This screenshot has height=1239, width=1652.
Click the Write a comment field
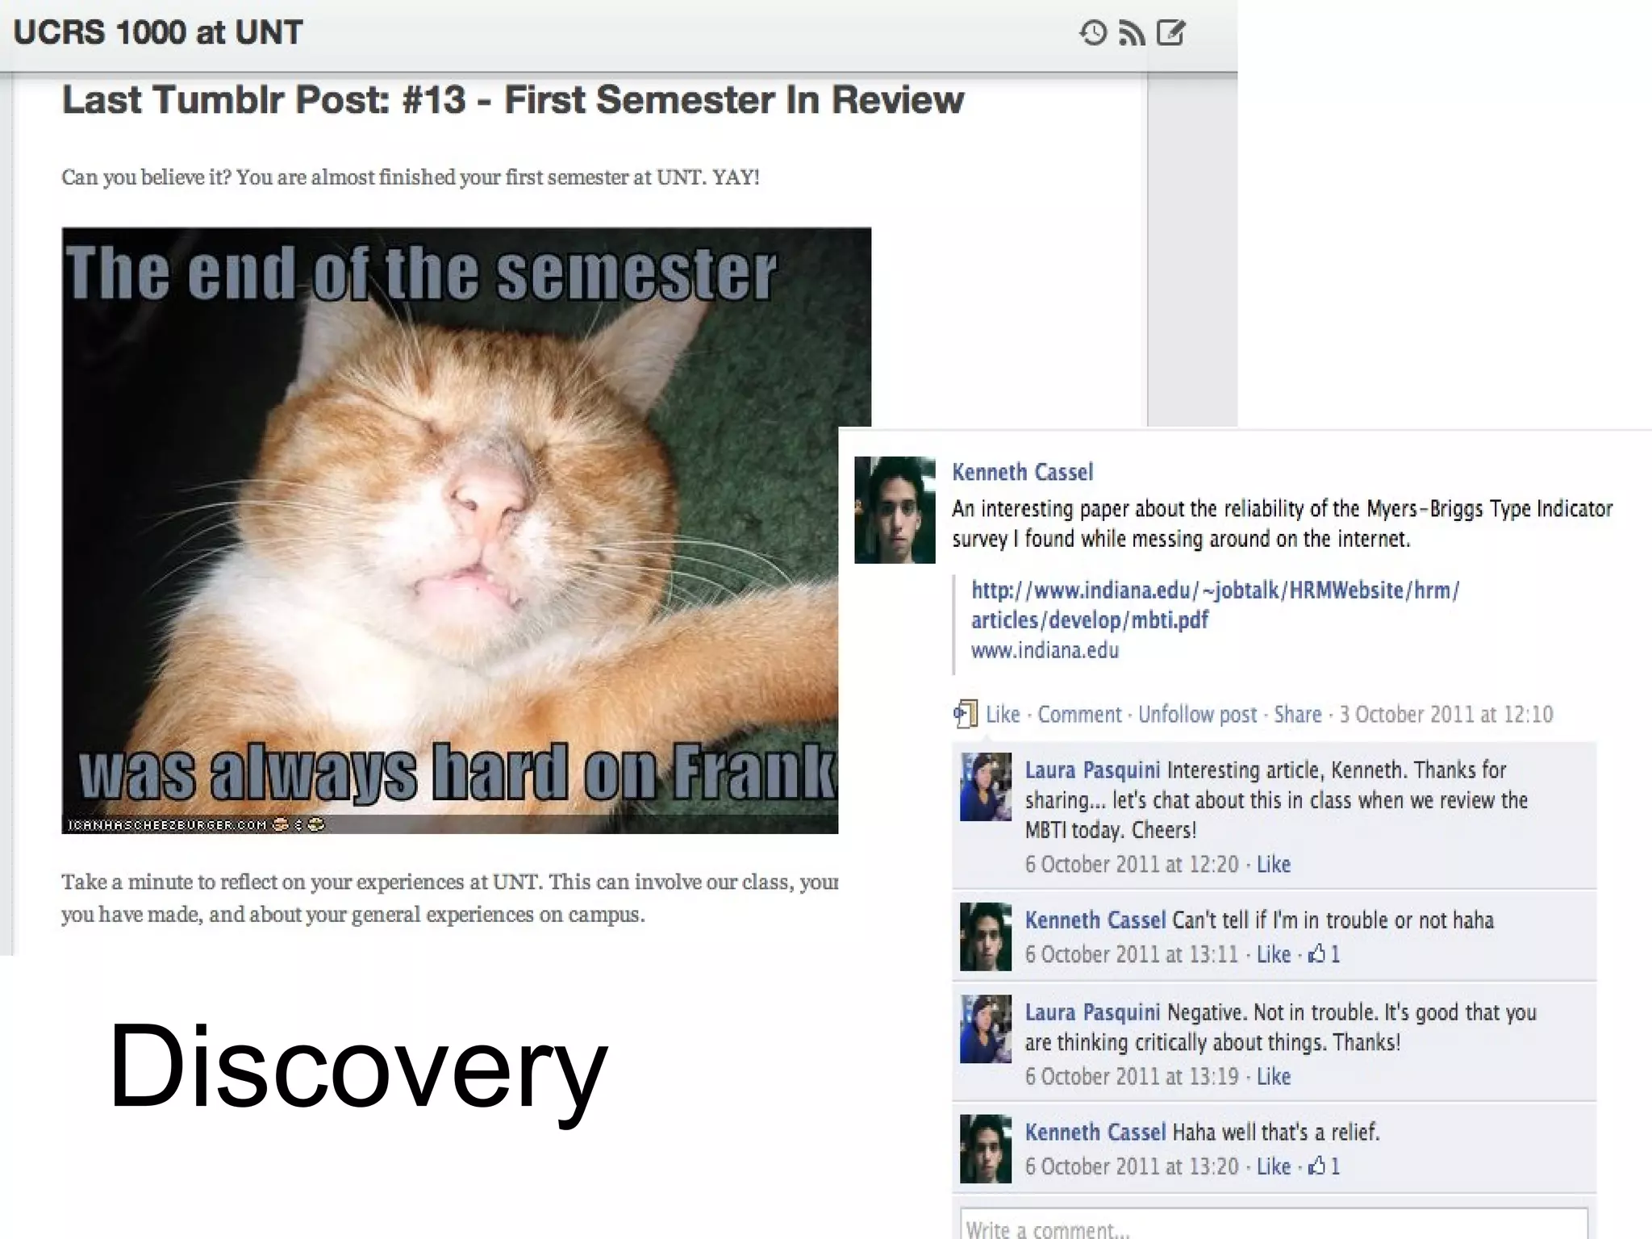pyautogui.click(x=1274, y=1224)
